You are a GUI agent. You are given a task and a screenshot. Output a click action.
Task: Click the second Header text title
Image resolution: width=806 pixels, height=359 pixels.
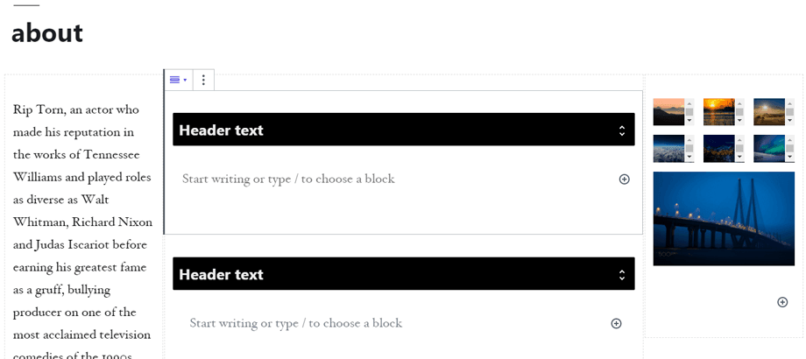point(222,275)
